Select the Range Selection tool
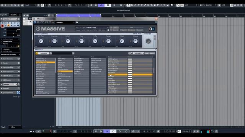Viewport: 245px width, 137px height. (x=132, y=5)
